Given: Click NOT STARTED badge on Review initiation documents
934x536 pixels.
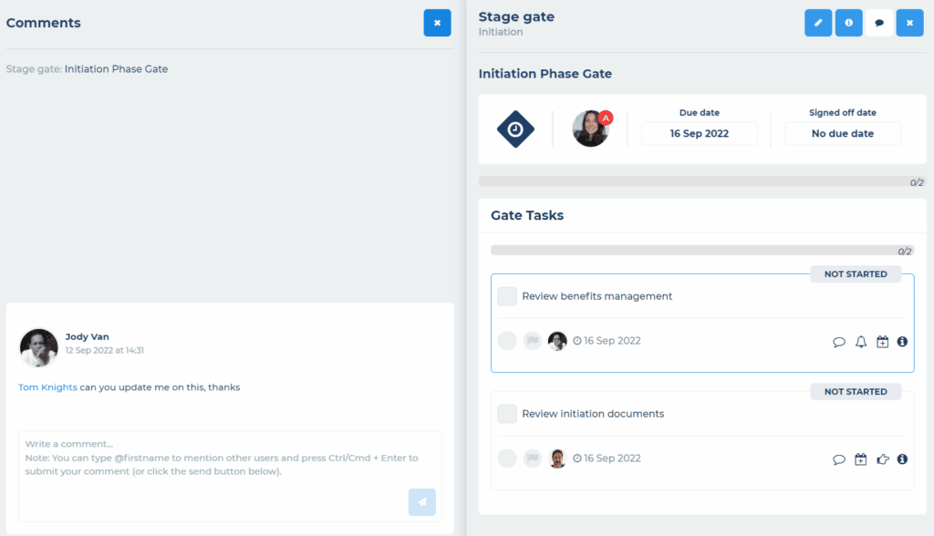Looking at the screenshot, I should click(856, 391).
